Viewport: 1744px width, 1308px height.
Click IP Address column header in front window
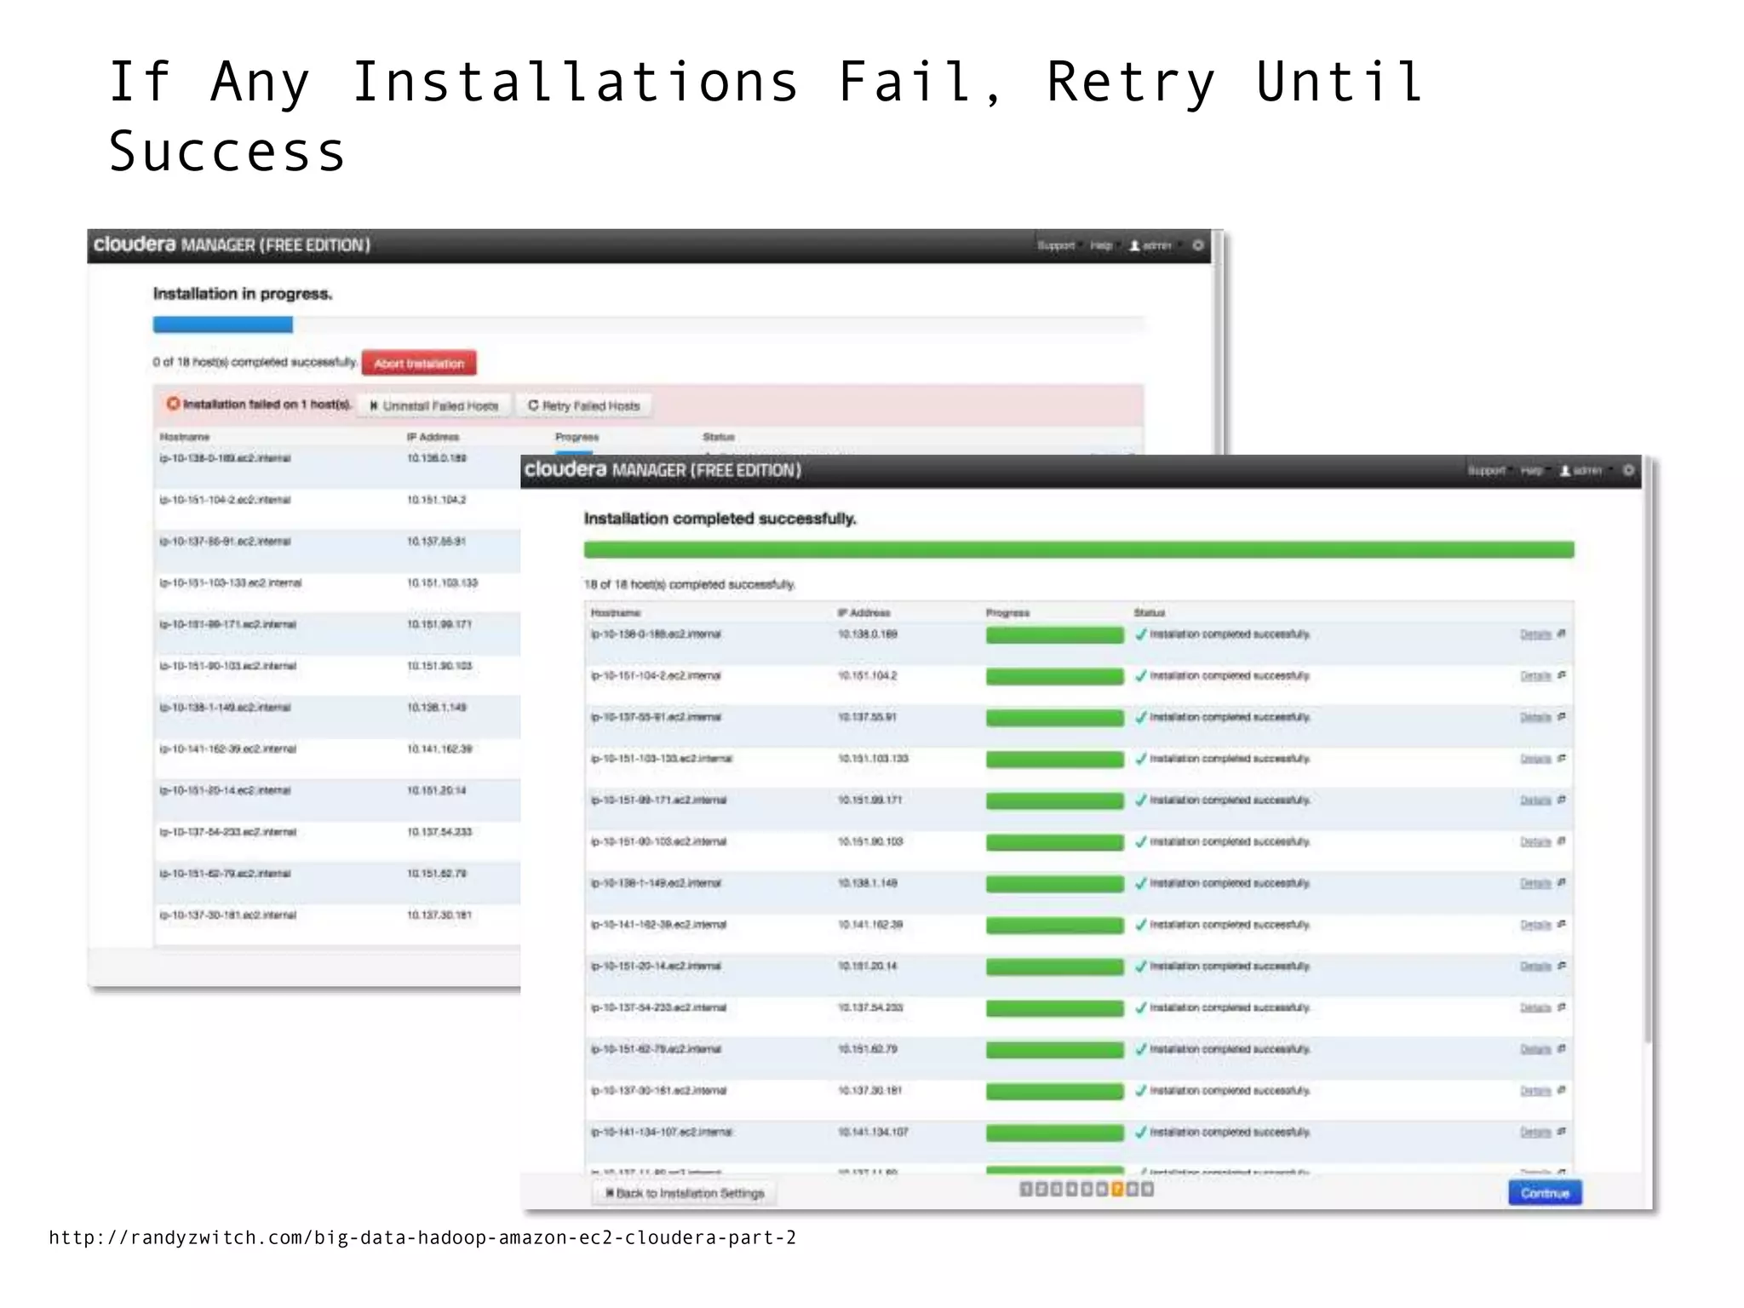pyautogui.click(x=863, y=613)
